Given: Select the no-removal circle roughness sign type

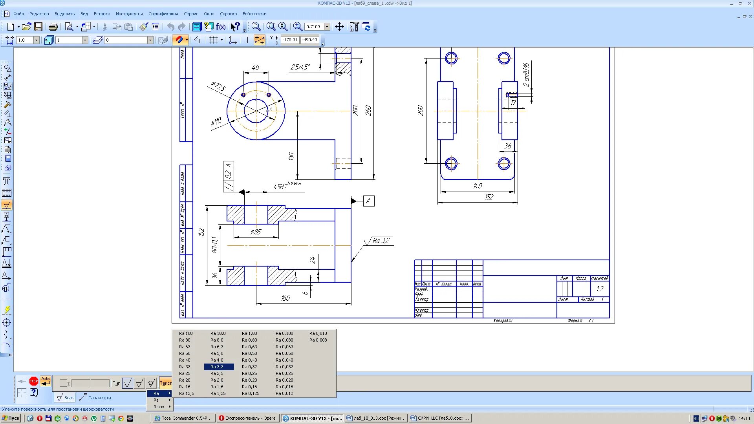Looking at the screenshot, I should [x=151, y=383].
